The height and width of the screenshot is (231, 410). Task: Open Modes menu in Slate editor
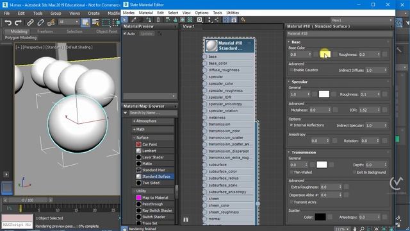point(129,13)
